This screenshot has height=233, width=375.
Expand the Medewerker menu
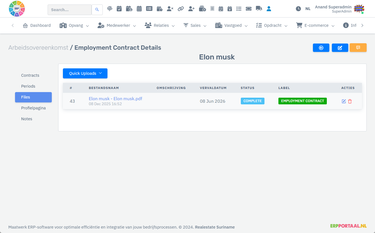pyautogui.click(x=117, y=25)
